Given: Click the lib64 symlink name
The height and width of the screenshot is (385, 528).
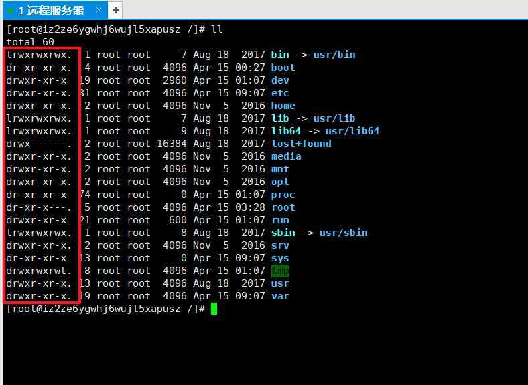Looking at the screenshot, I should [286, 131].
